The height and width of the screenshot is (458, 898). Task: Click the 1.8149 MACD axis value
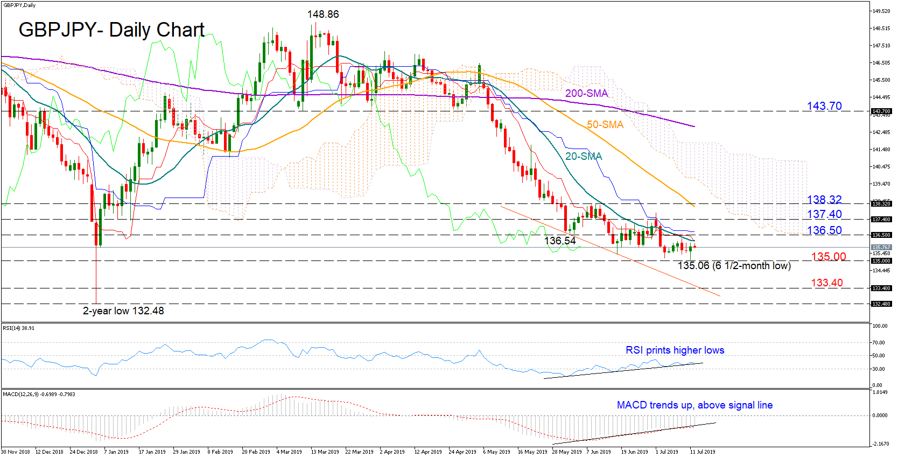click(880, 392)
